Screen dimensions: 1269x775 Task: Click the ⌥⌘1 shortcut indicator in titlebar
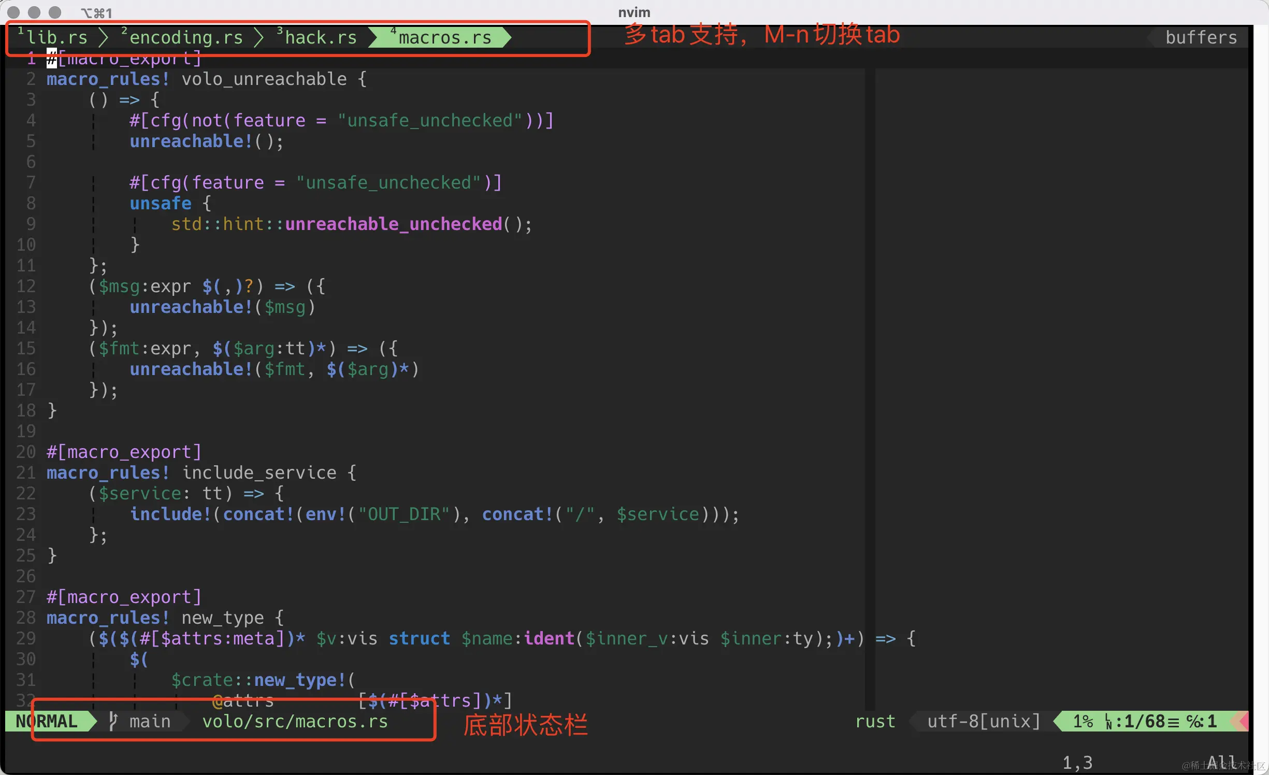[x=96, y=12]
